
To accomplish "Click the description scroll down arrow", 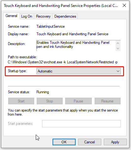I will point(118,49).
